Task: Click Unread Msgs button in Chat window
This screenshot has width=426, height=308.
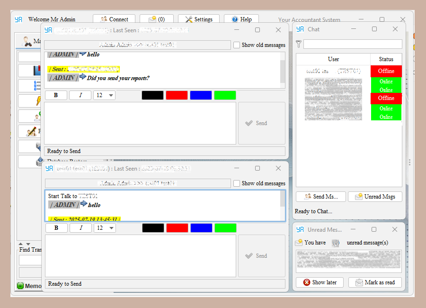Action: pos(375,197)
